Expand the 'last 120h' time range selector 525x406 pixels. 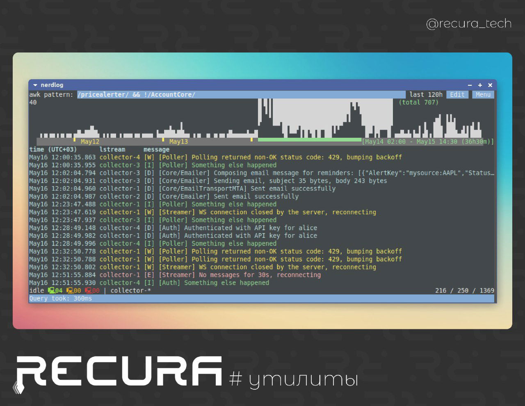(x=425, y=94)
